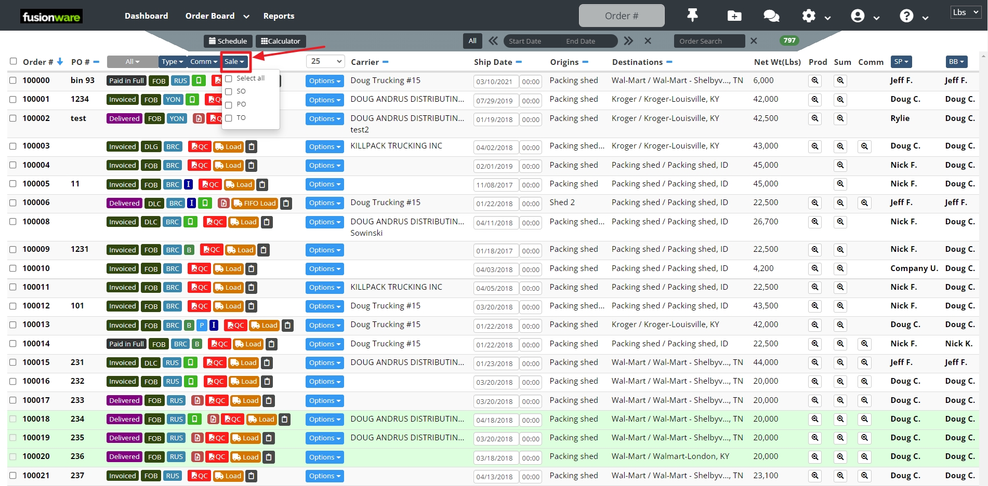The width and height of the screenshot is (988, 486).
Task: Go to the Reports menu
Action: 279,16
